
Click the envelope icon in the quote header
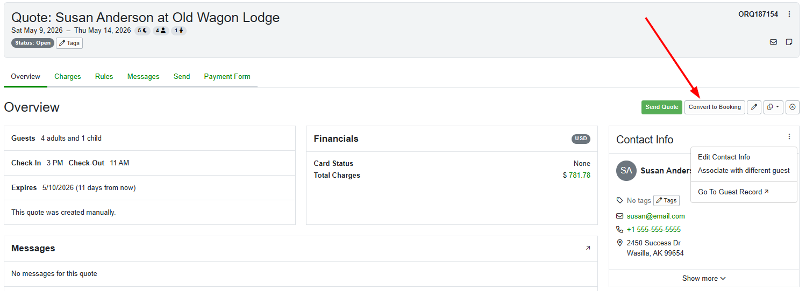(x=773, y=42)
